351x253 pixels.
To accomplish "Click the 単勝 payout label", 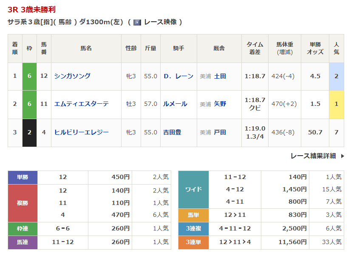I will point(23,177).
